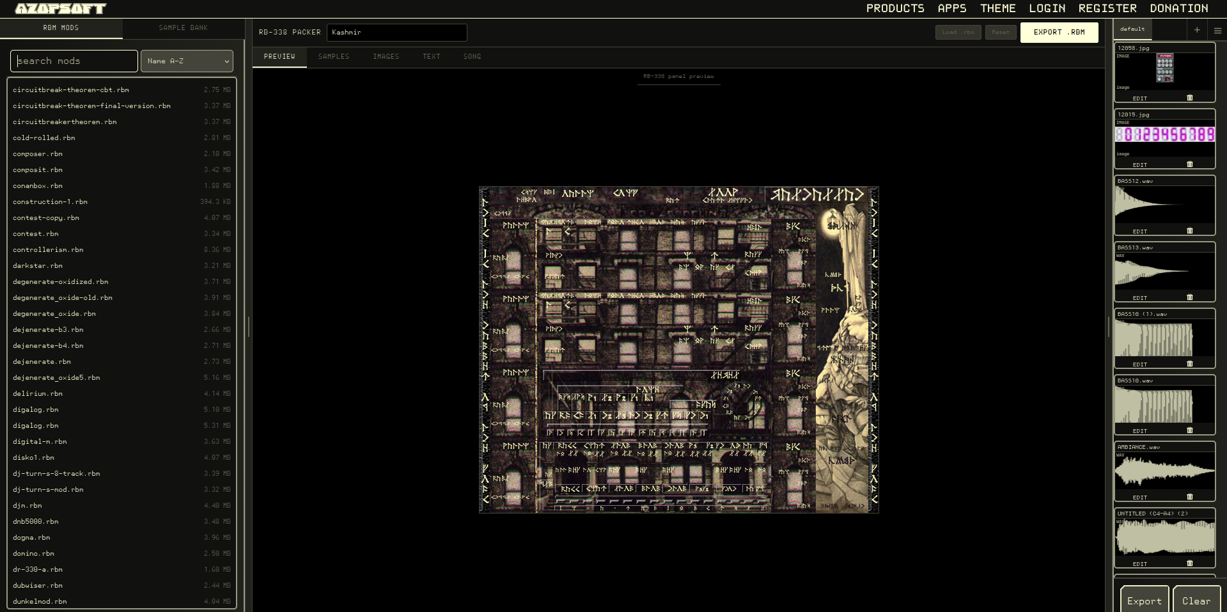Screen dimensions: 1227x612
Task: Open the APPS menu
Action: pyautogui.click(x=952, y=8)
